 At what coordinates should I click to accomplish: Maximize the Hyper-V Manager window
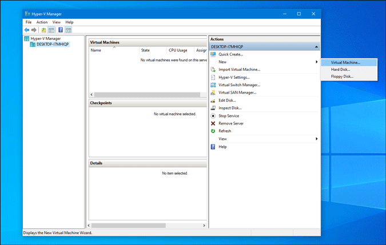[x=299, y=14]
